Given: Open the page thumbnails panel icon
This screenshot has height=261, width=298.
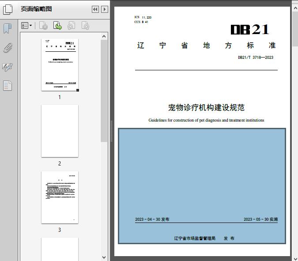Looking at the screenshot, I should pyautogui.click(x=8, y=9).
